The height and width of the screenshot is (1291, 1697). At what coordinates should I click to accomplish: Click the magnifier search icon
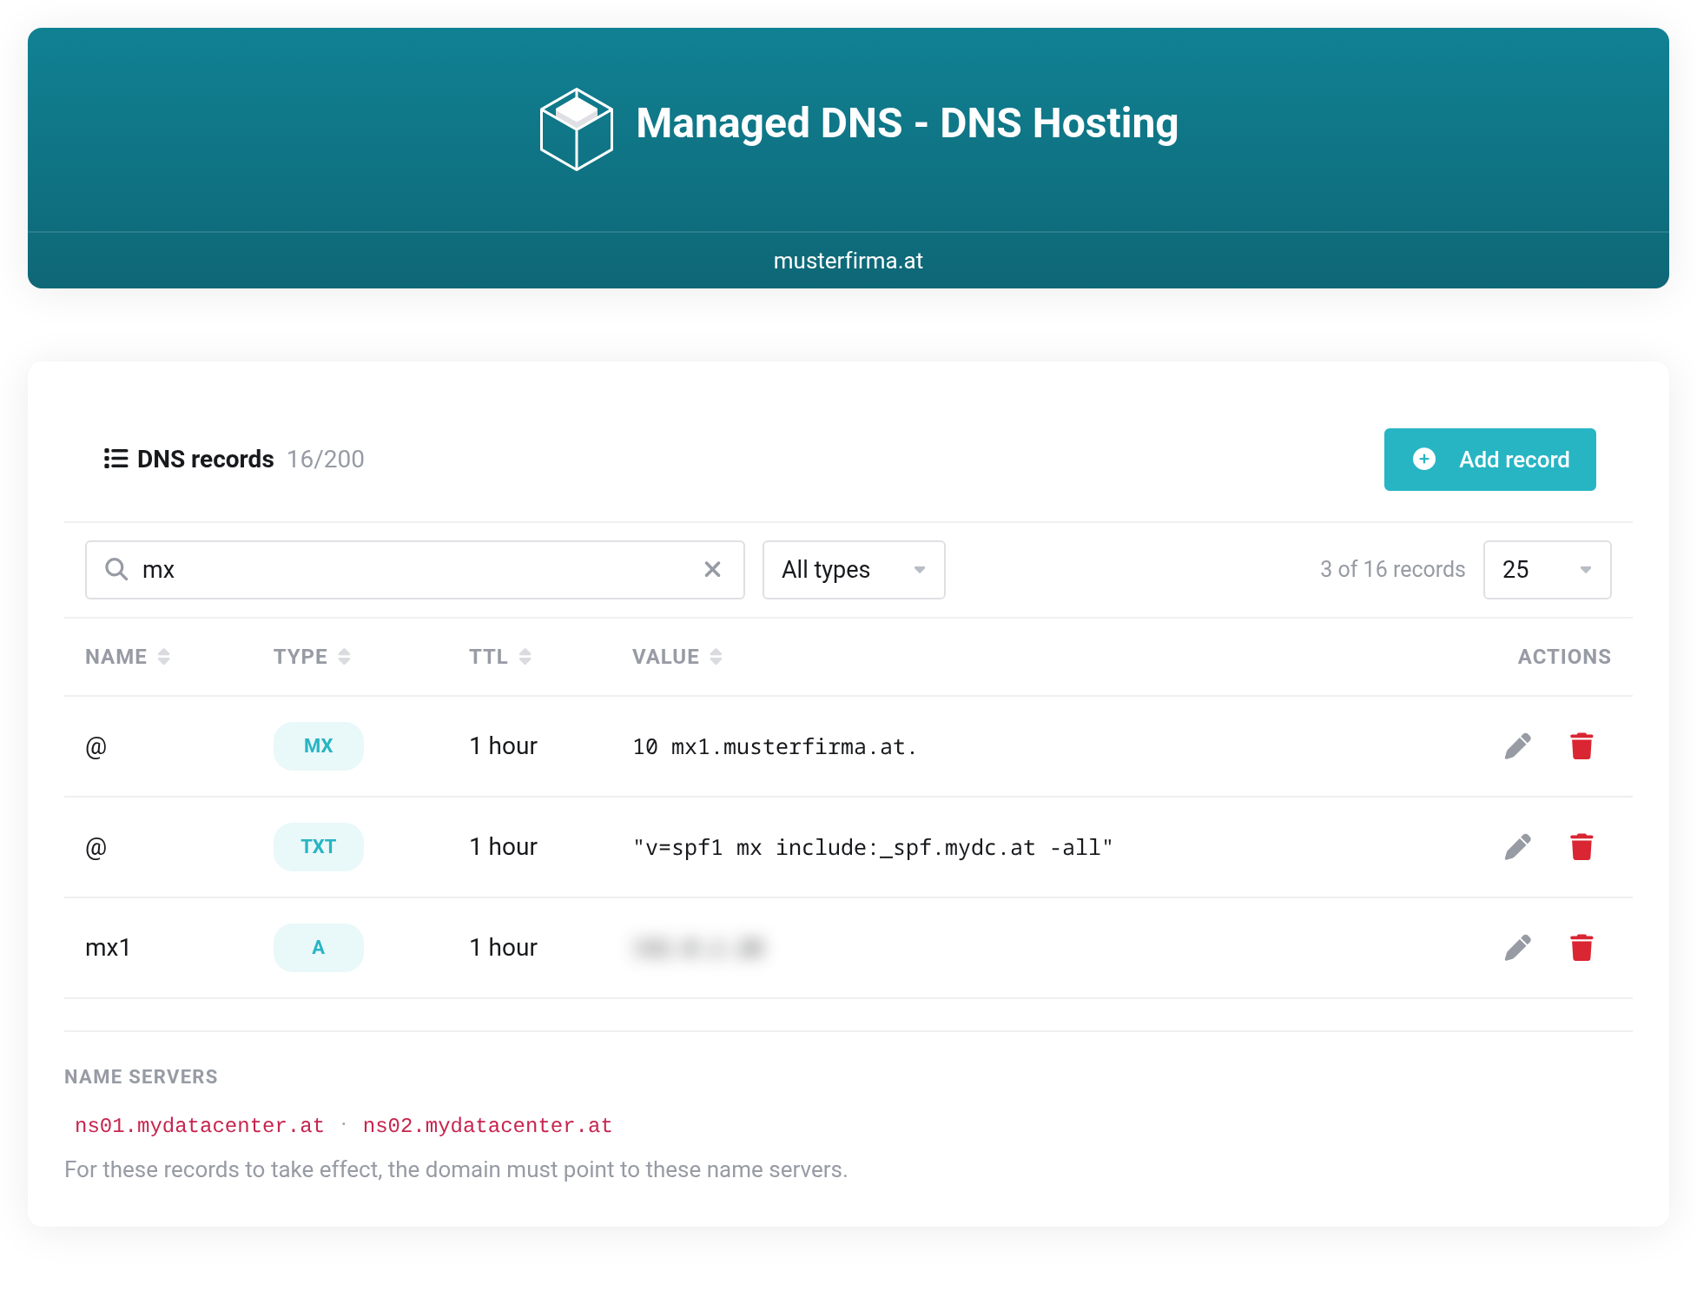pyautogui.click(x=116, y=569)
